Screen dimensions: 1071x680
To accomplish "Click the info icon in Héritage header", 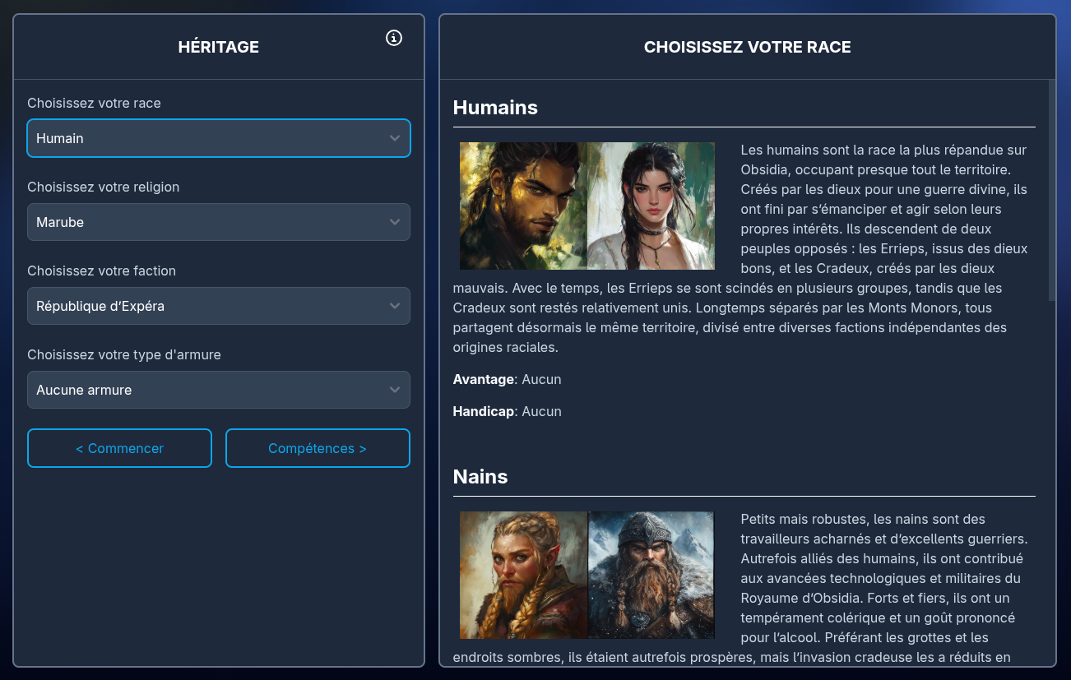I will point(394,38).
